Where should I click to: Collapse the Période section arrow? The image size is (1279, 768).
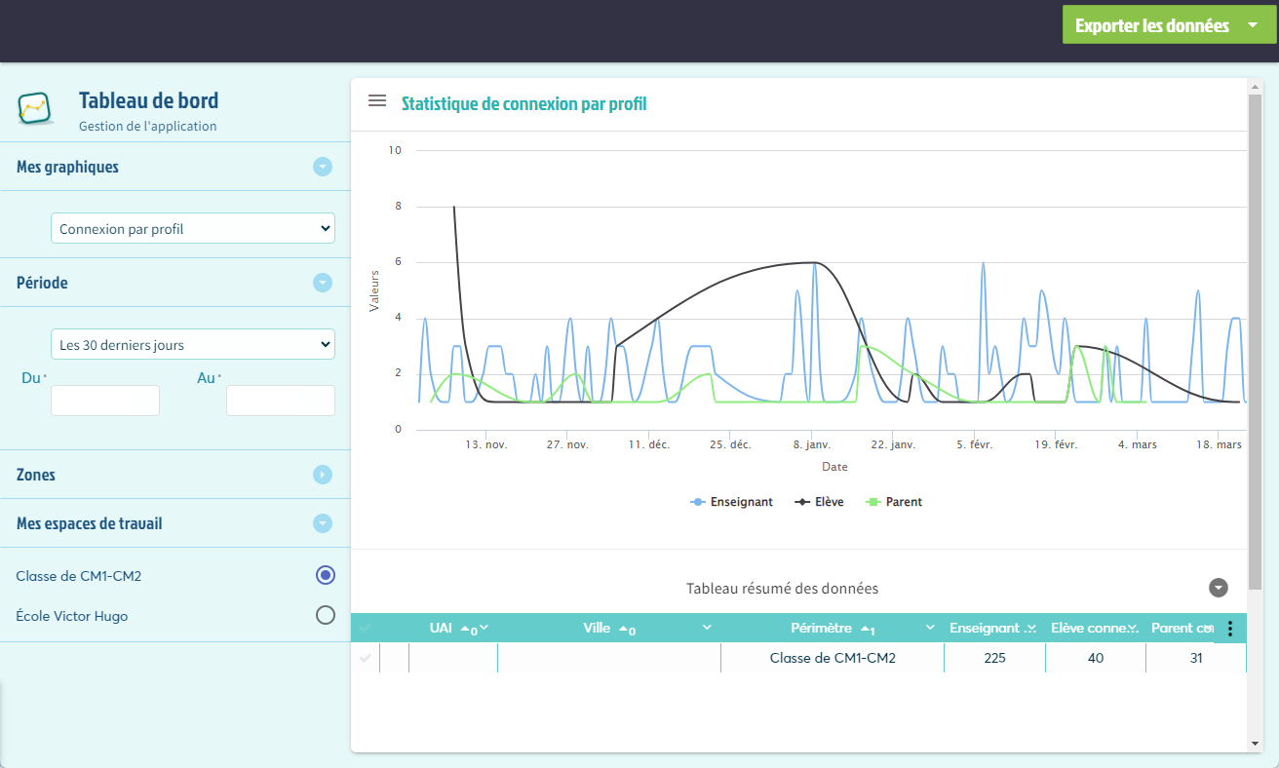[x=323, y=283]
